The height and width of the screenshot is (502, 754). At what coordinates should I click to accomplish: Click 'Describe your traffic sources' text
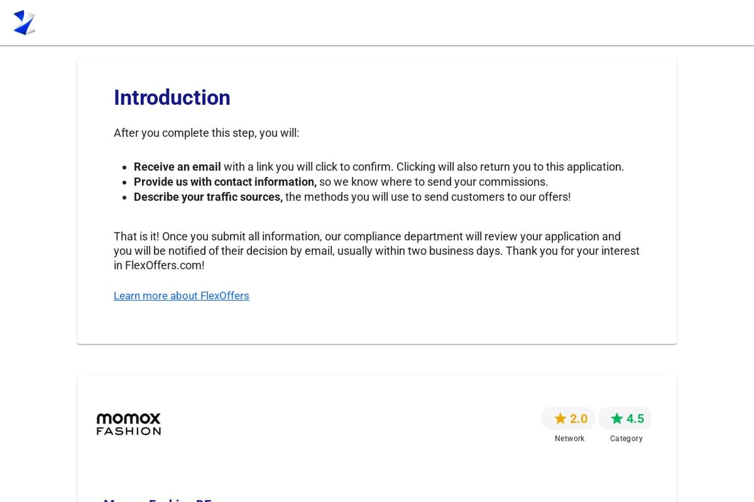[x=208, y=197]
